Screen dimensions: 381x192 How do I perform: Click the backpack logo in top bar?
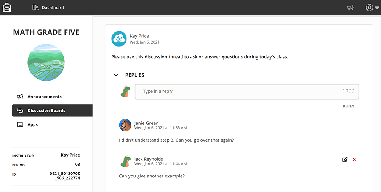point(7,8)
